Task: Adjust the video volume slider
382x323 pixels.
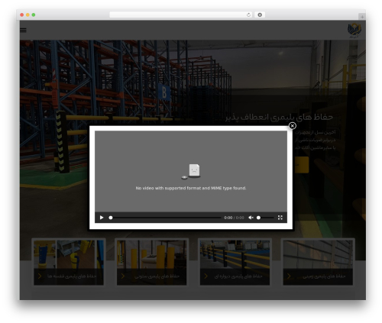Action: click(265, 218)
